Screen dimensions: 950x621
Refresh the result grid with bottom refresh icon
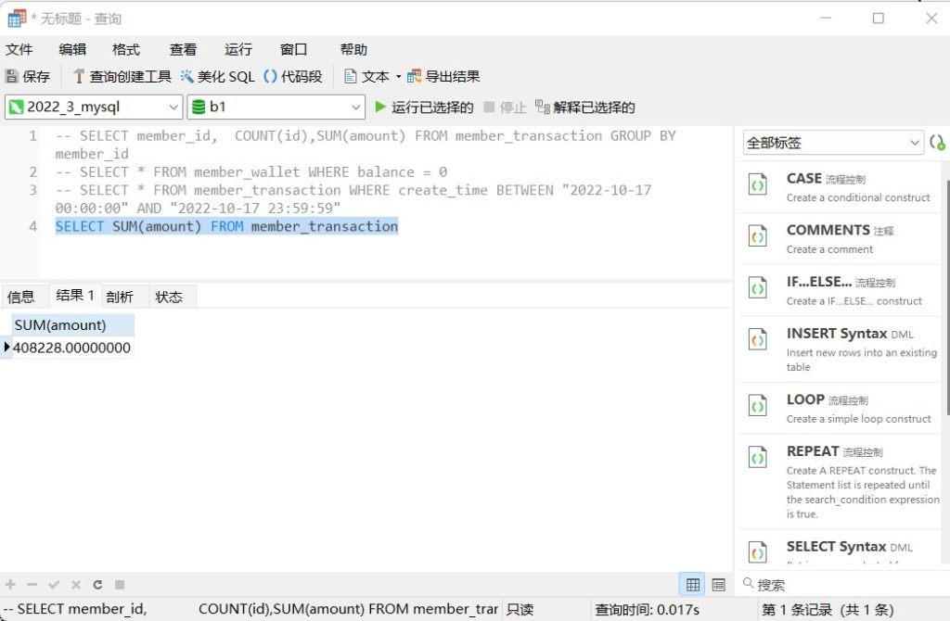(97, 585)
